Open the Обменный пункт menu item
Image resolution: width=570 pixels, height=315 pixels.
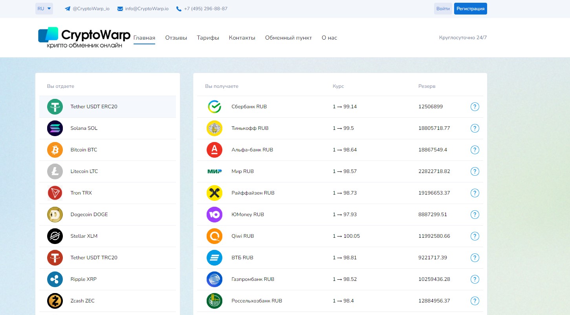(288, 38)
